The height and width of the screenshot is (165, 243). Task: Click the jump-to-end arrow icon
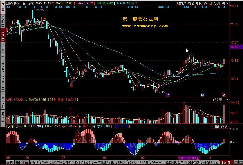[223, 3]
